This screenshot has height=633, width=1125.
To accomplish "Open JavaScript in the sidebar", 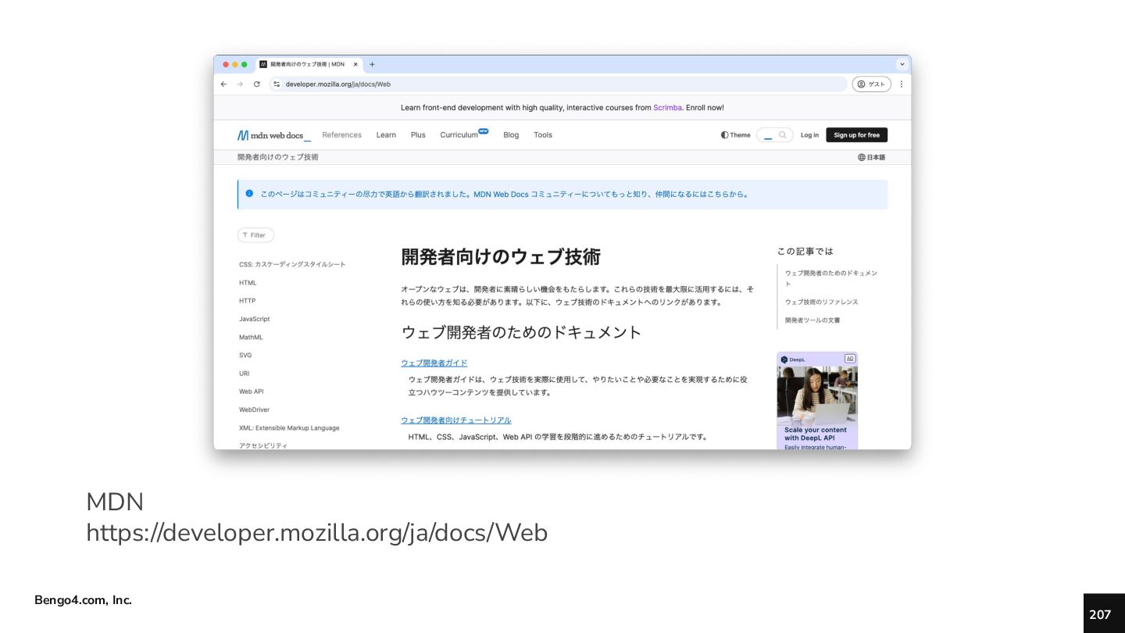I will tap(255, 319).
